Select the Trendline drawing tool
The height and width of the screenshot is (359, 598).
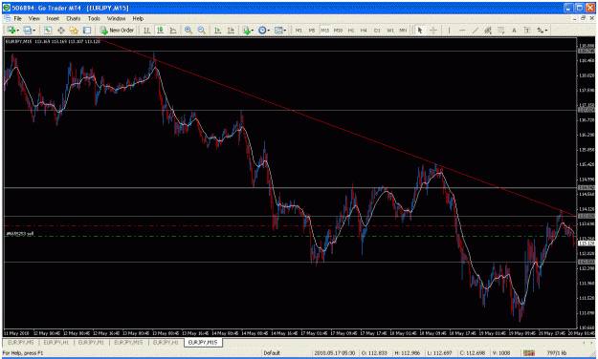coord(476,30)
